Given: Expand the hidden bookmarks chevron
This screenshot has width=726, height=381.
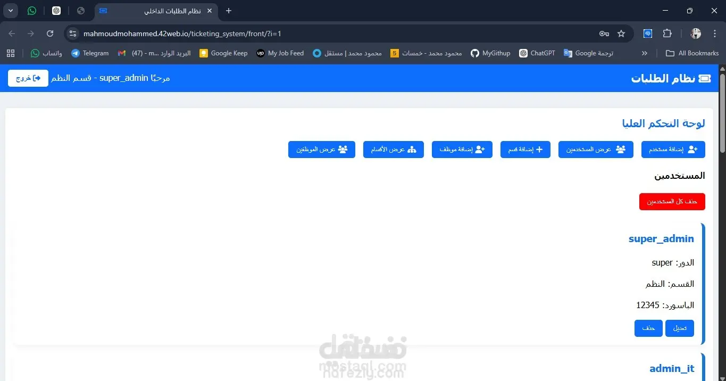Looking at the screenshot, I should click(645, 53).
